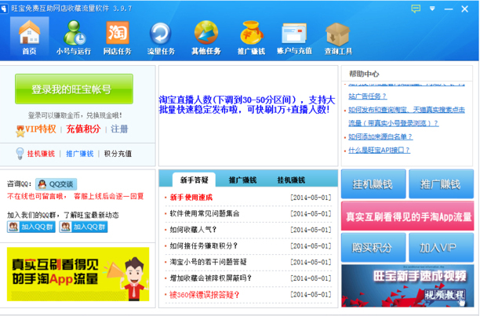Click 站广告任务？ help link
This screenshot has width=480, height=316.
click(367, 96)
